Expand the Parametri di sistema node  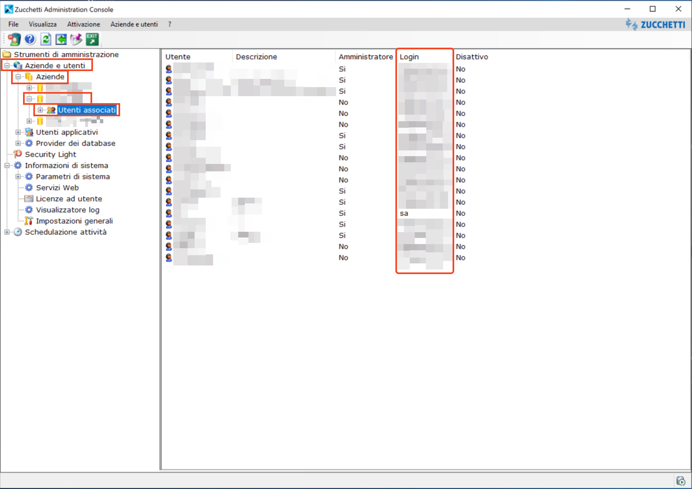pyautogui.click(x=18, y=176)
